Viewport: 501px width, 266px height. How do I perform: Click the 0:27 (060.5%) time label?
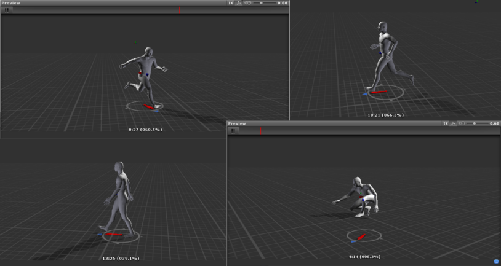click(145, 130)
